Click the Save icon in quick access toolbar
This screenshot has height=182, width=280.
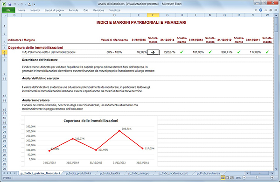[10, 4]
